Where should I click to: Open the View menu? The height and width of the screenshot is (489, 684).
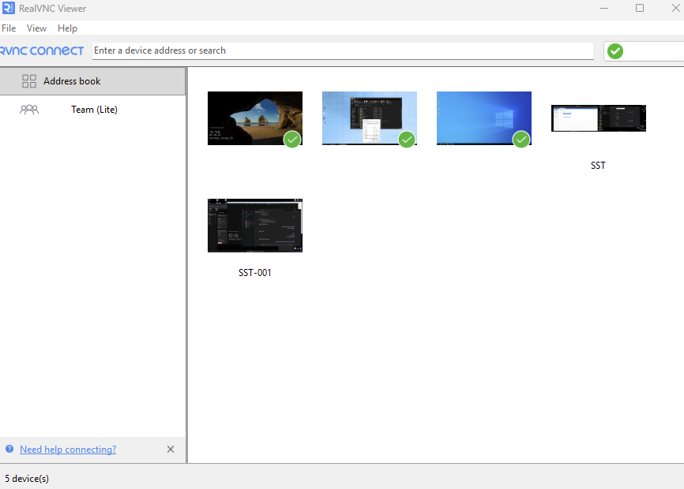[x=36, y=28]
